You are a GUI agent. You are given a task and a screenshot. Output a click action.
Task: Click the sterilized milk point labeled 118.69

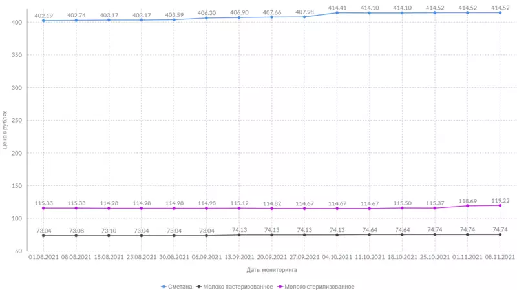468,206
